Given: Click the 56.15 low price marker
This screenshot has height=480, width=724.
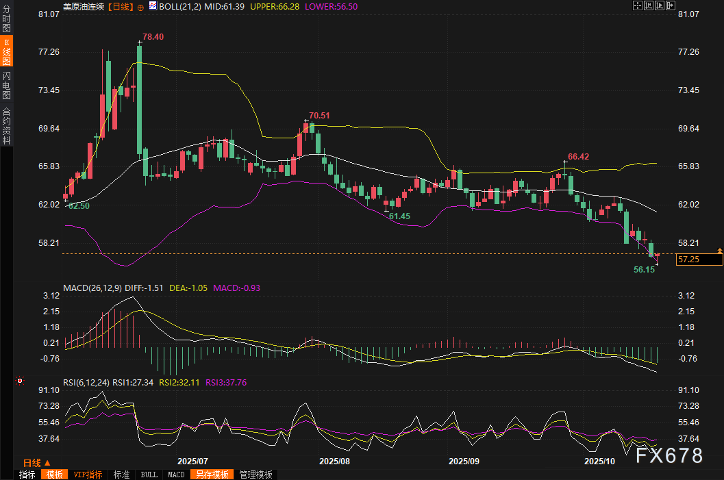Looking at the screenshot, I should coord(644,270).
